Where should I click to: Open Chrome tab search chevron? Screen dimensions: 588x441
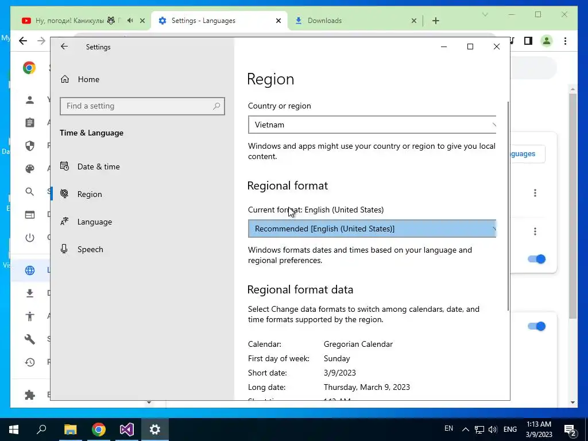pyautogui.click(x=485, y=14)
